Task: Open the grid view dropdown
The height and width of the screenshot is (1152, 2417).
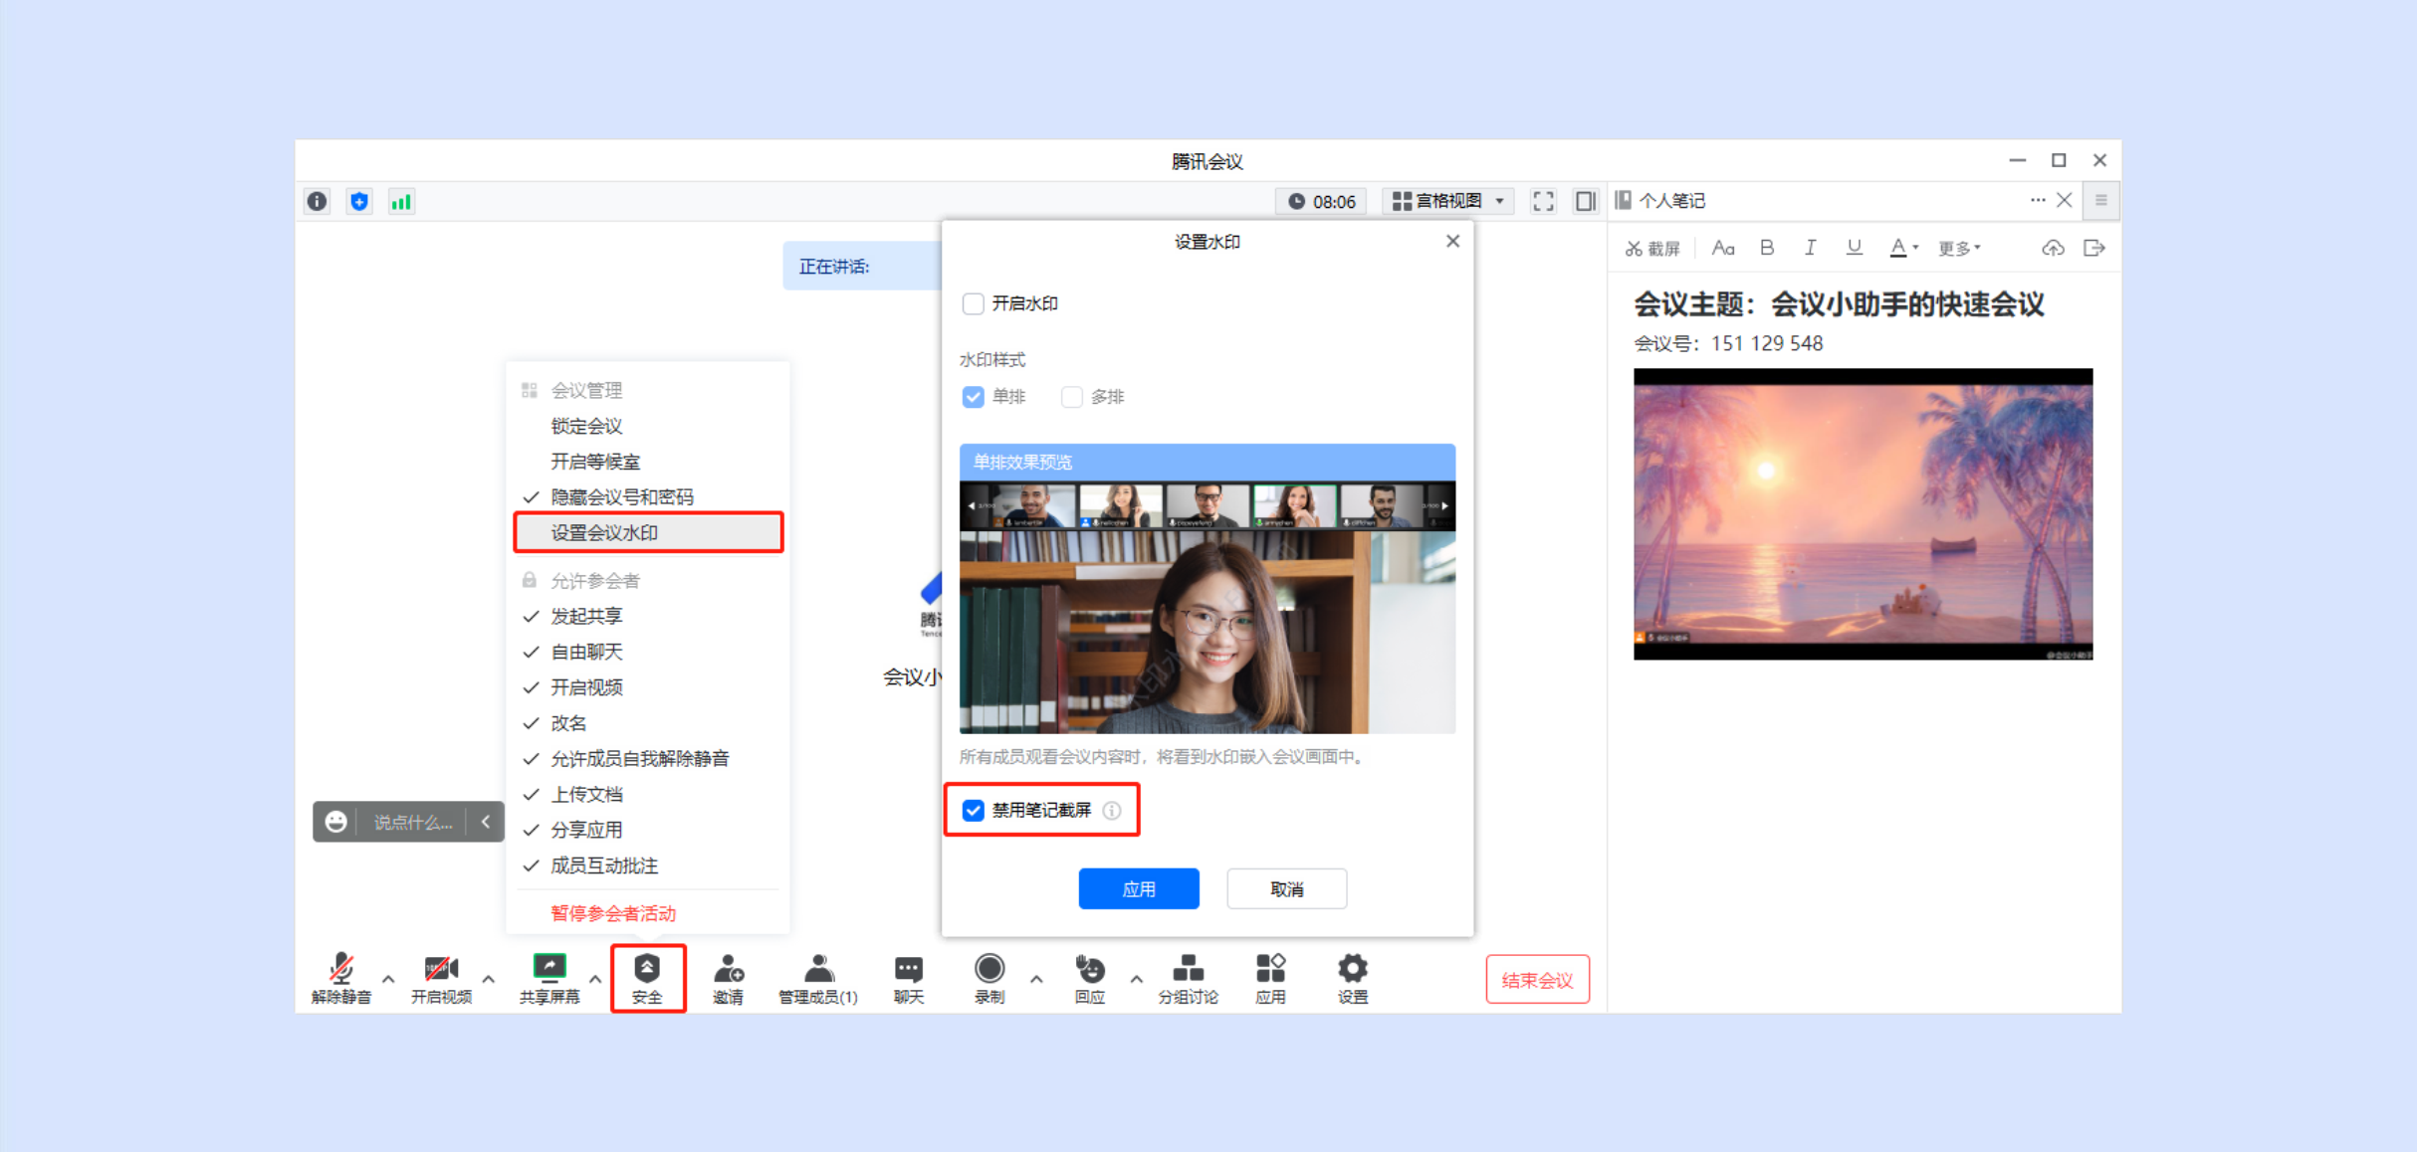Action: 1448,201
